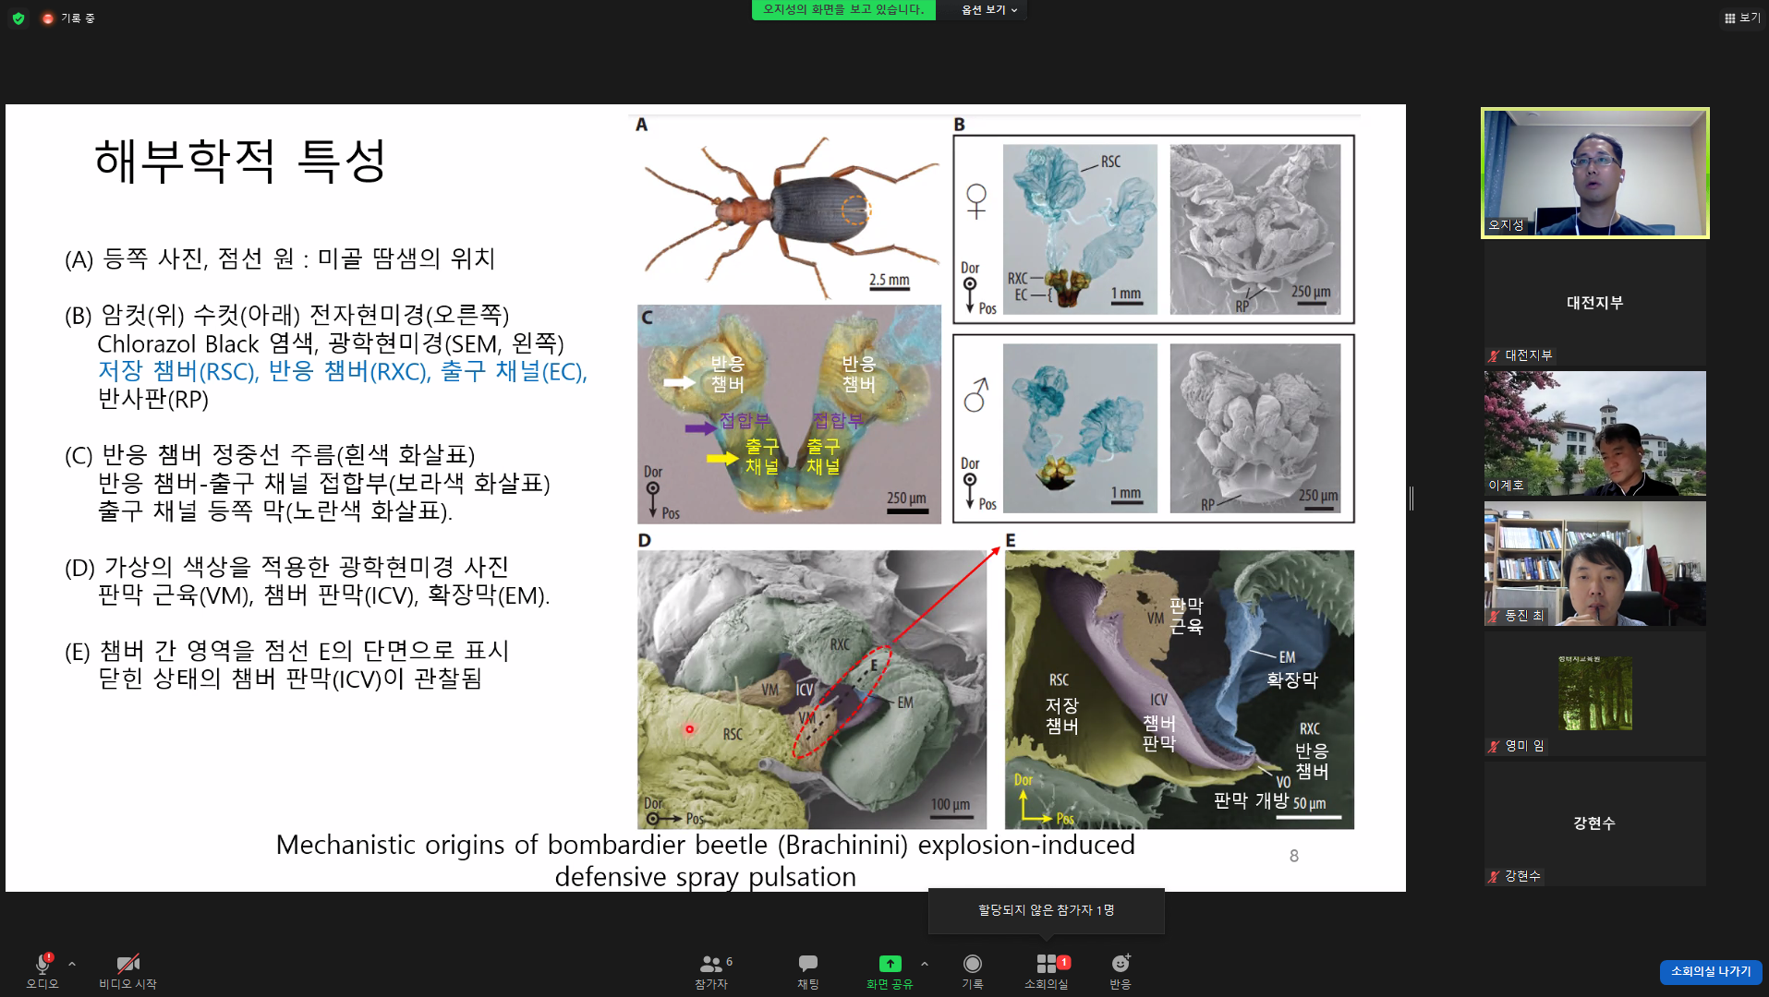Viewport: 1769px width, 997px height.
Task: Expand share screen options chevron
Action: [x=925, y=964]
